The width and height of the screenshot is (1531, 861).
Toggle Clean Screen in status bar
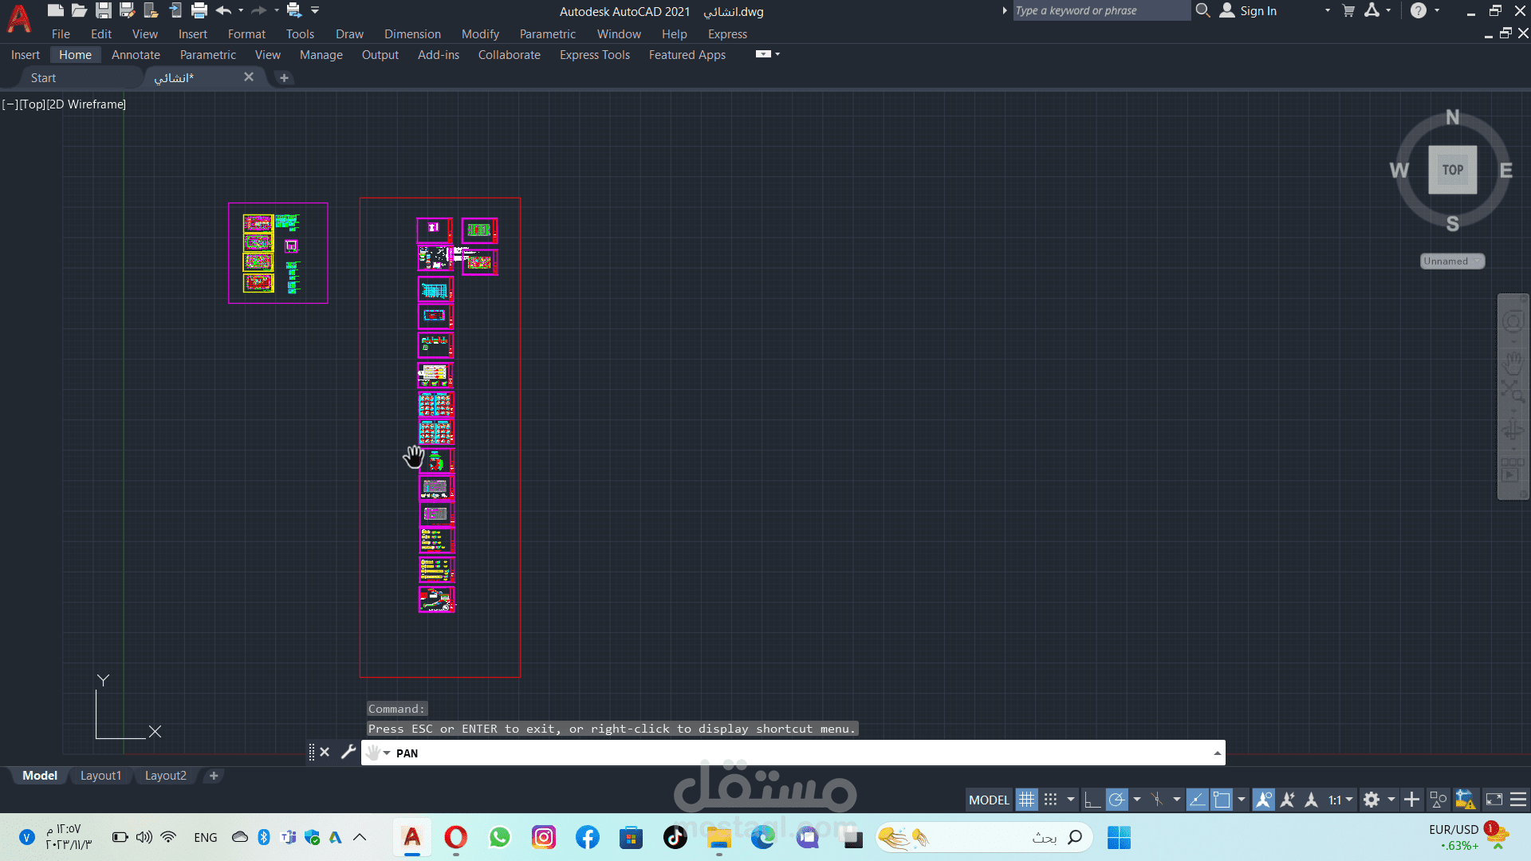[1494, 800]
